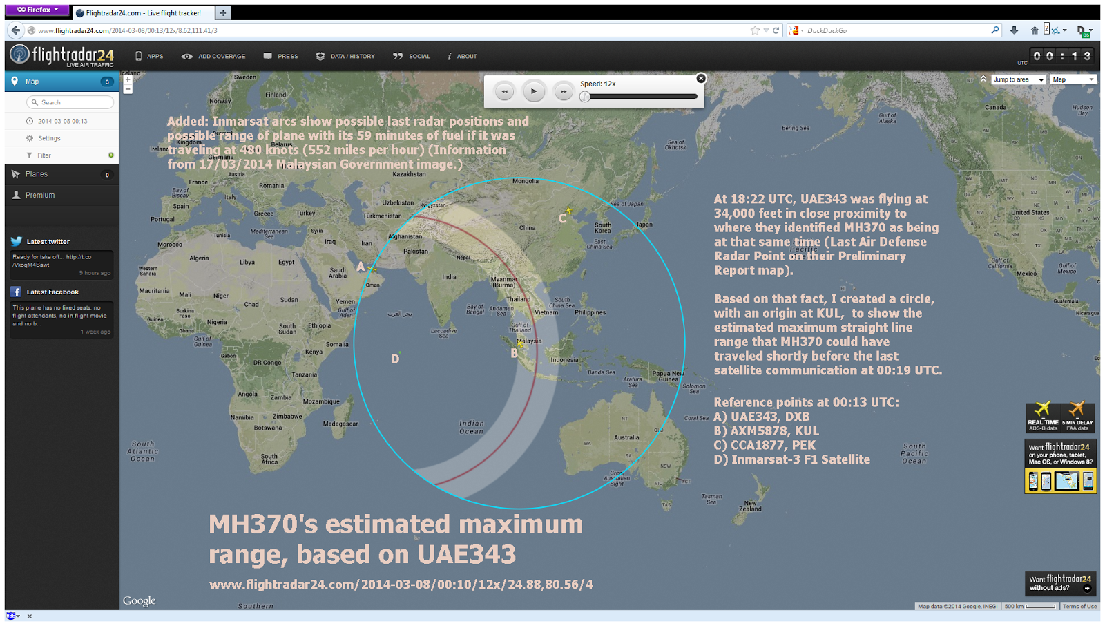The height and width of the screenshot is (626, 1105).
Task: Click the Twitter bird icon
Action: 15,241
